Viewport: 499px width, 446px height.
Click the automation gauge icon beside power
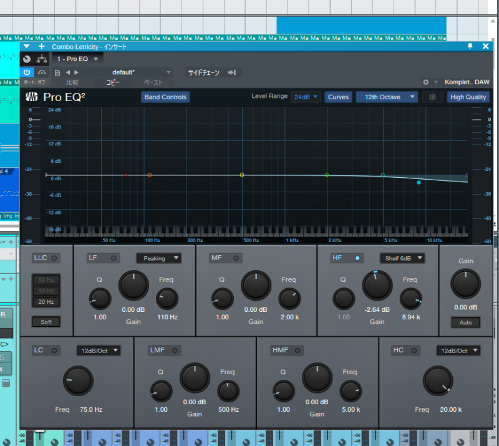(41, 72)
